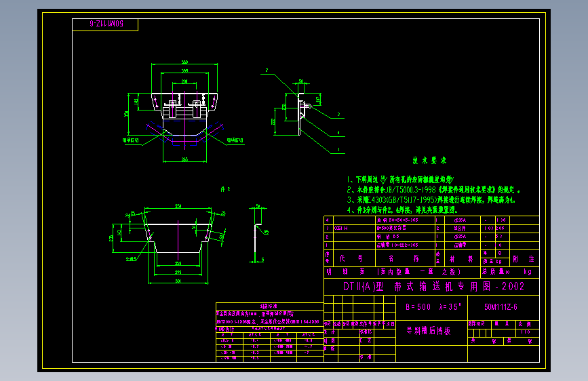This screenshot has width=588, height=381.
Task: Select the '500' bottom dimension of part 2 view
Action: (178, 281)
